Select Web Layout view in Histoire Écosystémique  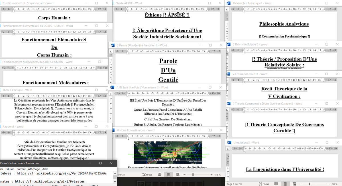178,175
